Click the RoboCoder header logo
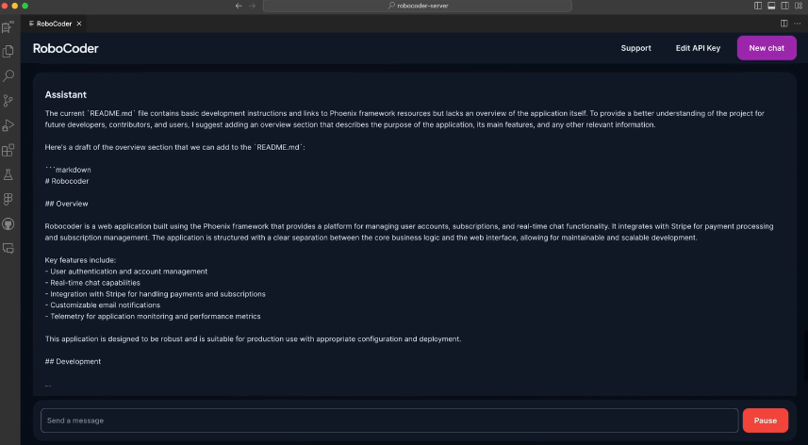The width and height of the screenshot is (808, 445). [x=65, y=48]
